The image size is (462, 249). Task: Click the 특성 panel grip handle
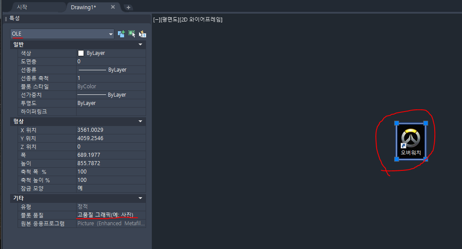pos(6,19)
